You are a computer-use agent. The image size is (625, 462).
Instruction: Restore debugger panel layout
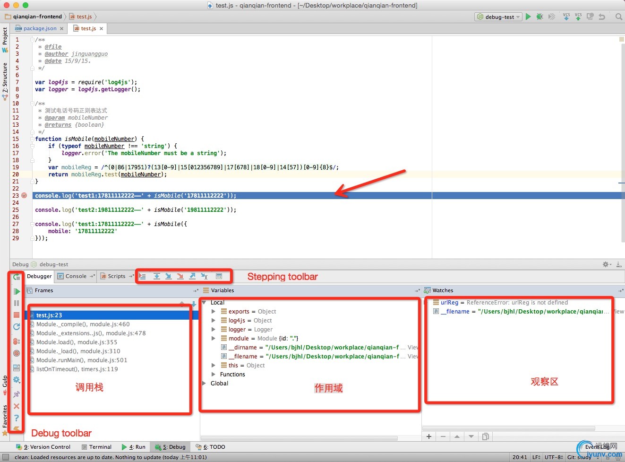(x=17, y=368)
